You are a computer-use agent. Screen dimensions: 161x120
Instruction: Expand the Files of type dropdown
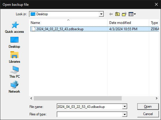125,114
